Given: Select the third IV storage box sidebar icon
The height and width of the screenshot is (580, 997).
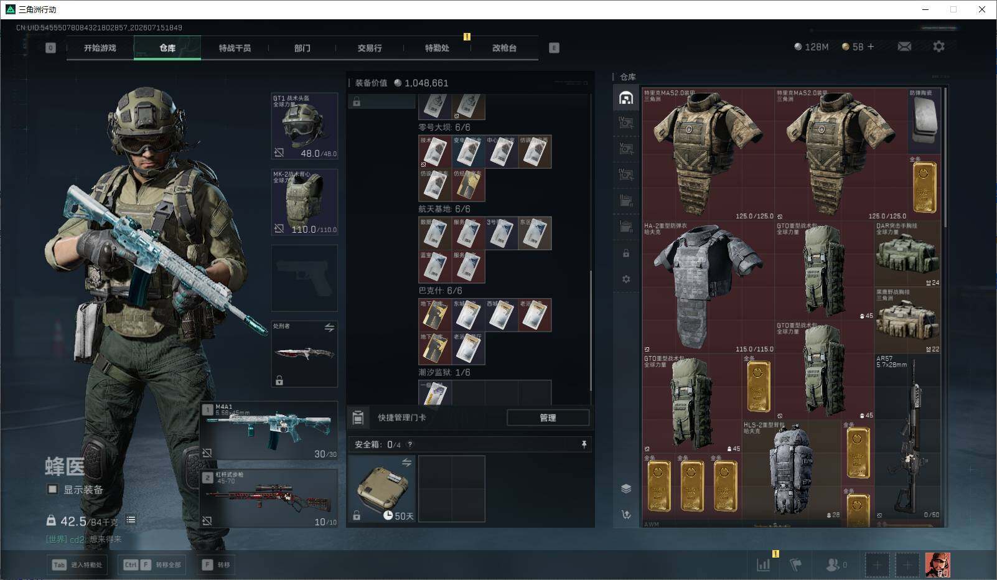Looking at the screenshot, I should [626, 175].
